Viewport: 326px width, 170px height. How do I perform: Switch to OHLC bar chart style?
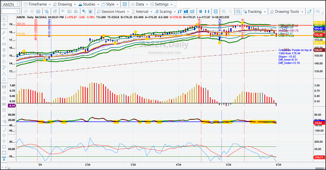pos(180,12)
